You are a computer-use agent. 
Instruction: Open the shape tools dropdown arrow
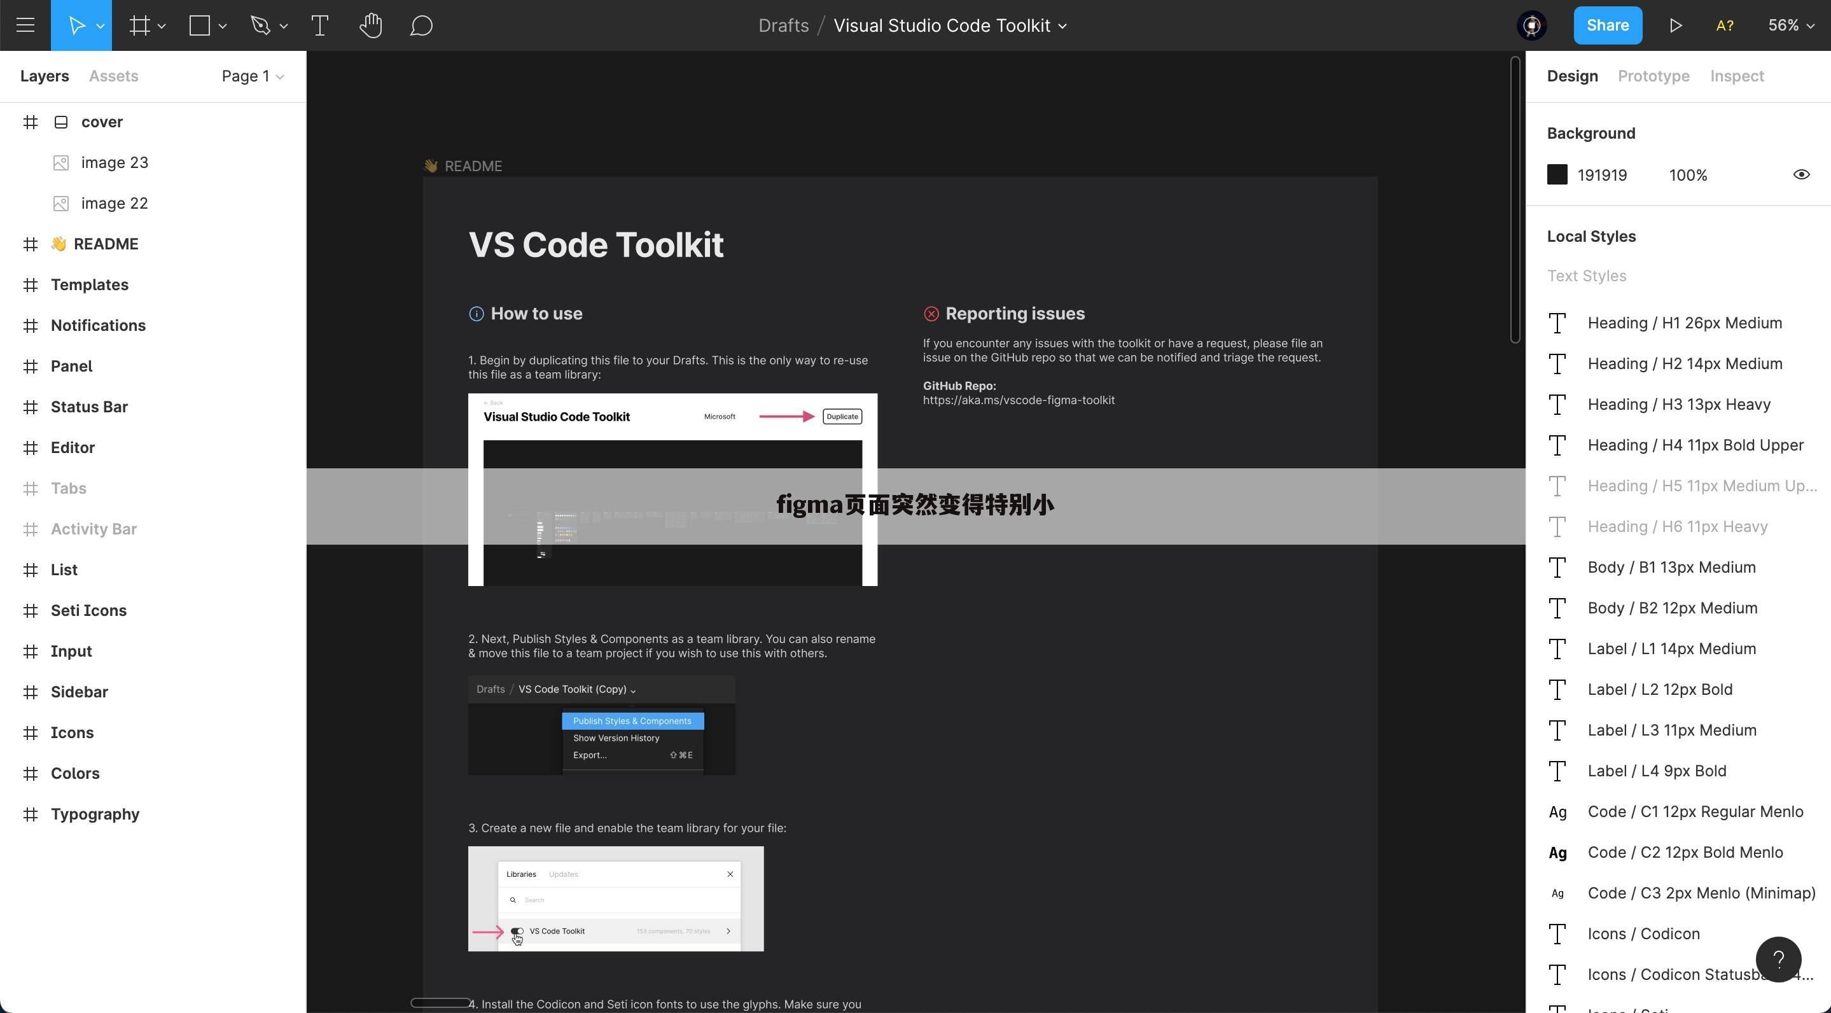click(223, 26)
